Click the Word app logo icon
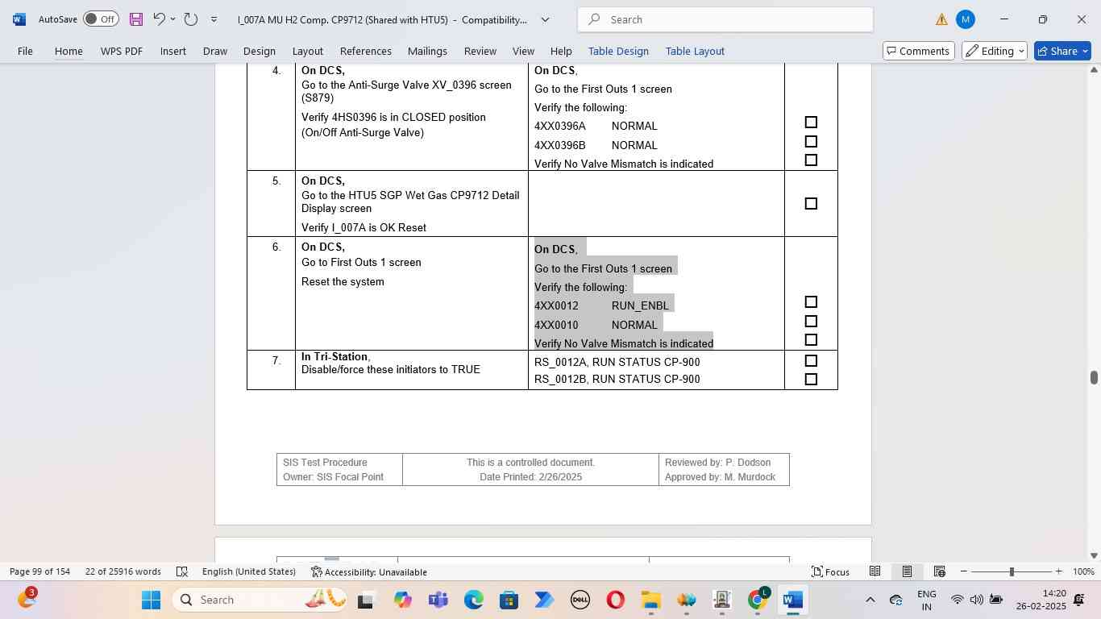This screenshot has width=1101, height=619. coord(19,19)
